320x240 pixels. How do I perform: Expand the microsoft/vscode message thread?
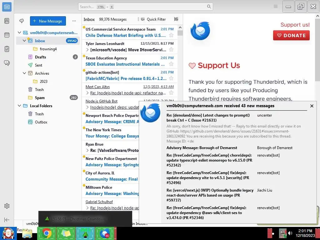[x=87, y=50]
